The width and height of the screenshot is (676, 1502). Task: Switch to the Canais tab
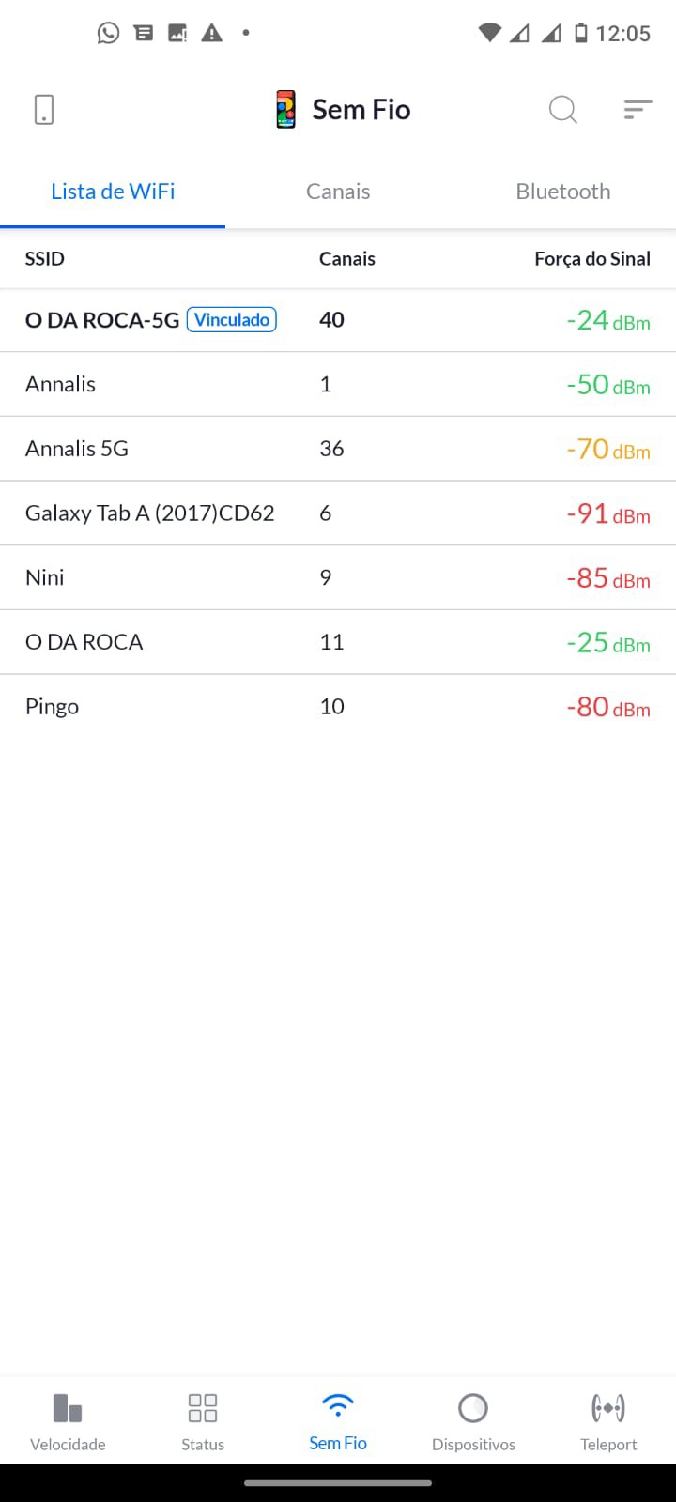click(338, 192)
